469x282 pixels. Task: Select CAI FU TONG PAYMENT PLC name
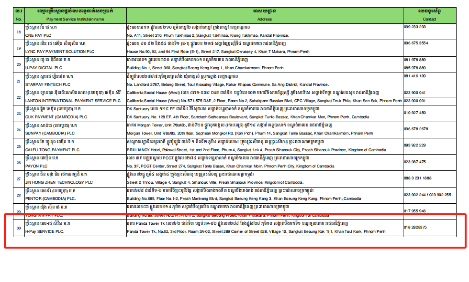[53, 149]
